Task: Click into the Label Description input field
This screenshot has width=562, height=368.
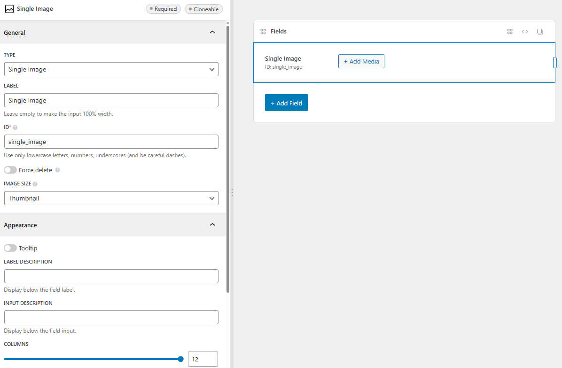Action: pos(111,276)
